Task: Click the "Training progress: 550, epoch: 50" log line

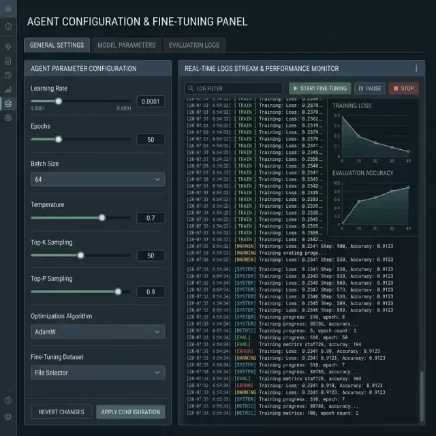Action: [x=267, y=337]
